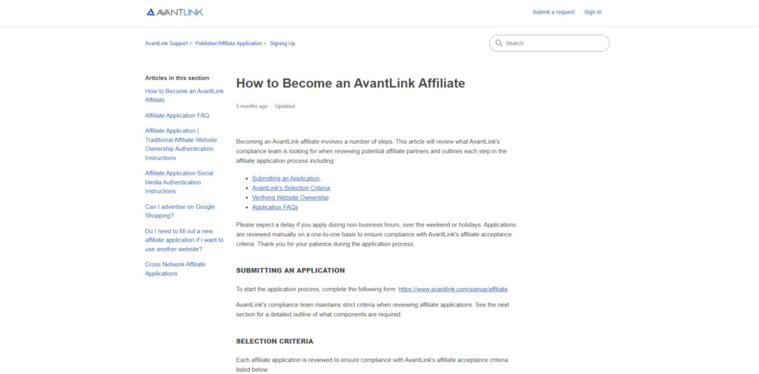Screen dimensions: 759x374
Task: Open Affiliate Application FAQ sidebar article
Action: (x=177, y=116)
